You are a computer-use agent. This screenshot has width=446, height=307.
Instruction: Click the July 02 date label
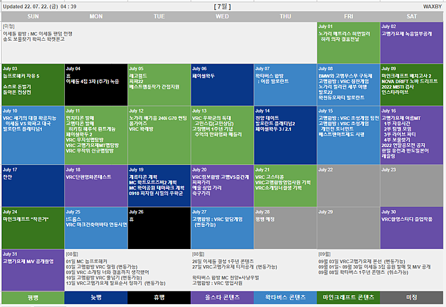(x=389, y=26)
